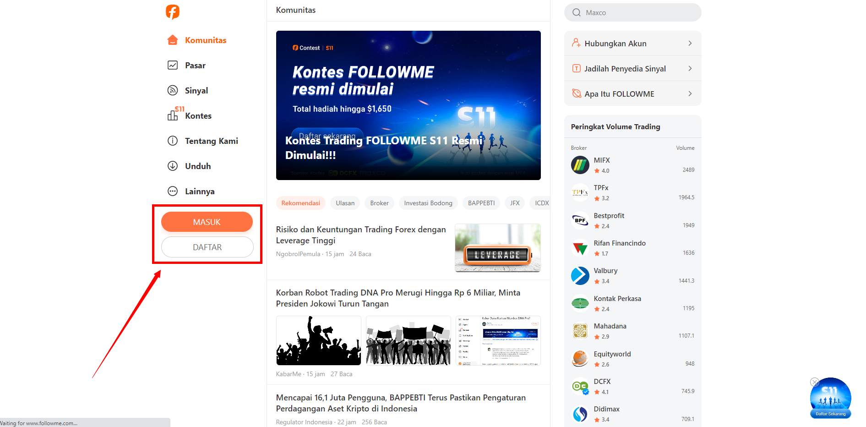Click the FOLLOWME logo icon
The image size is (866, 427).
(x=173, y=12)
